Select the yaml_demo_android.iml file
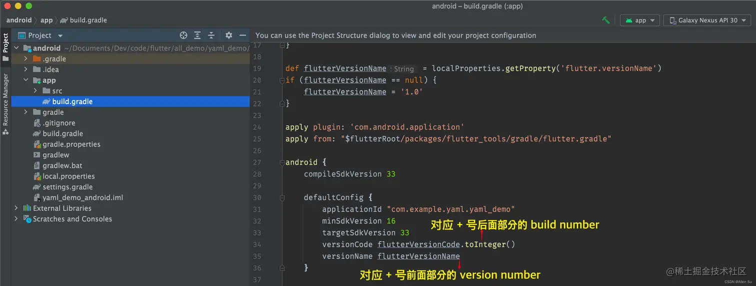The image size is (756, 286). [82, 197]
